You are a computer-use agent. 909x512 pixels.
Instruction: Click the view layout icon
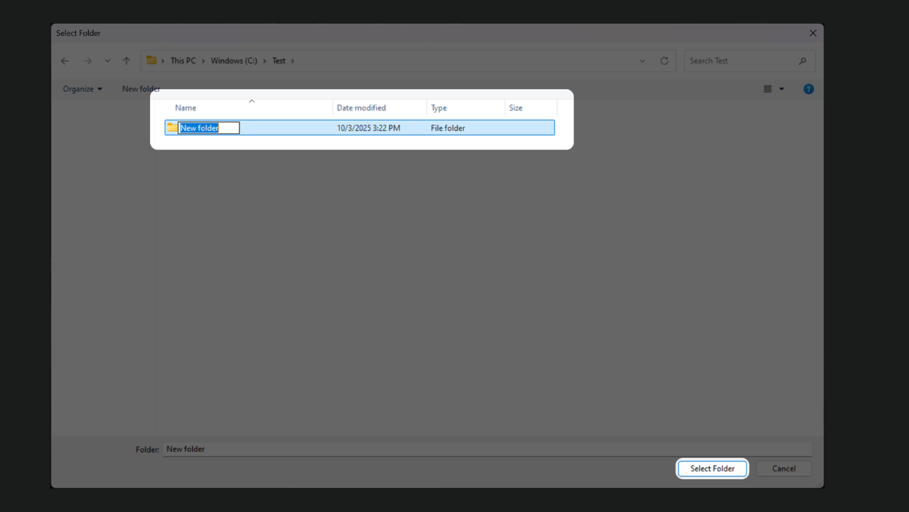[767, 89]
